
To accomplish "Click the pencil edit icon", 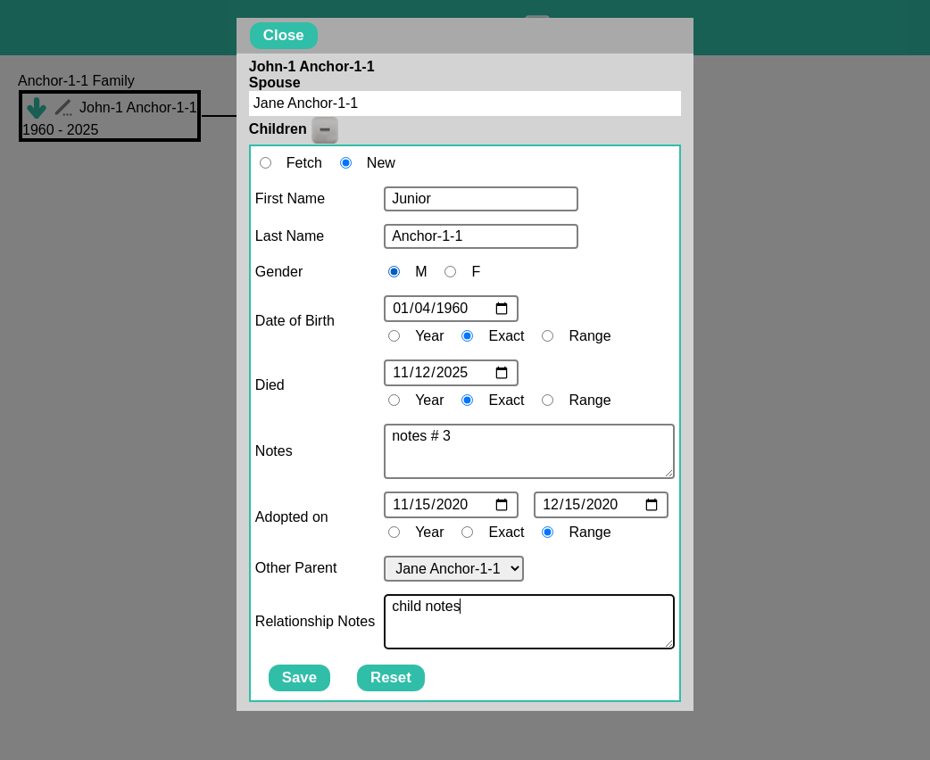I will [62, 108].
